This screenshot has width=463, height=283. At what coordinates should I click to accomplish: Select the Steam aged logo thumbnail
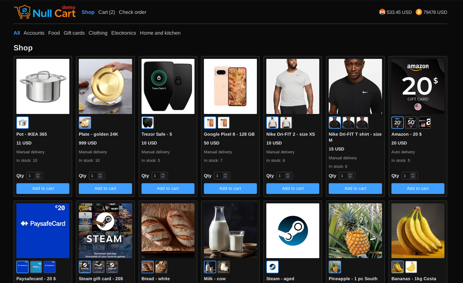(x=272, y=267)
